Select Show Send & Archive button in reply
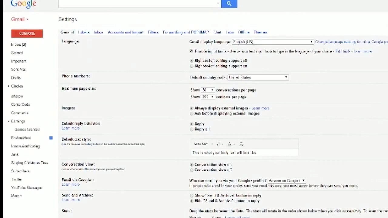Viewport: 388px width, 218px height. [191, 196]
